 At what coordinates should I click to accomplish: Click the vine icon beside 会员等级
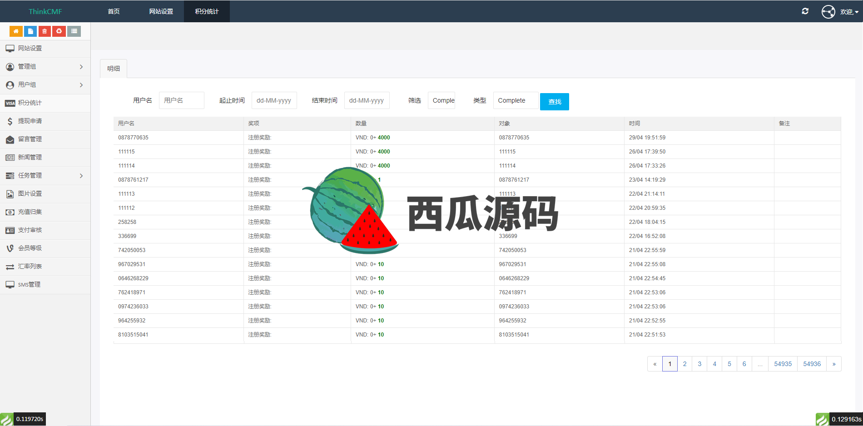[x=10, y=248]
